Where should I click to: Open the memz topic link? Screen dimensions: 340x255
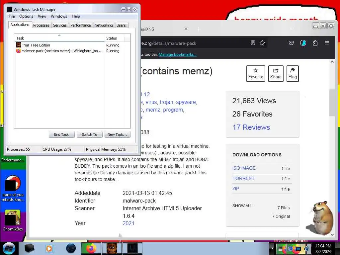click(153, 110)
